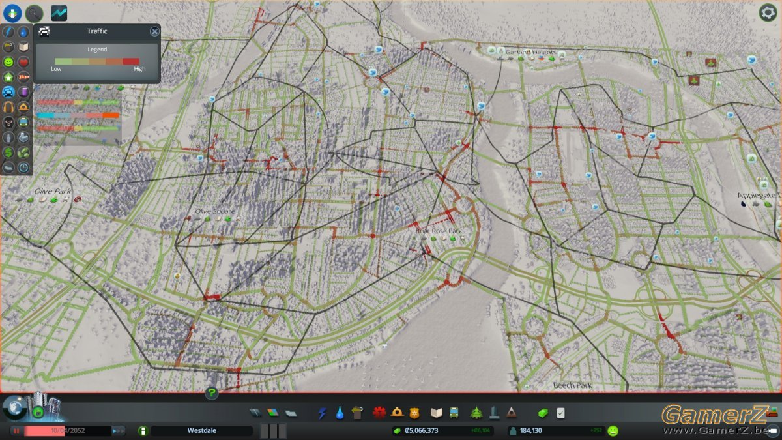This screenshot has height=440, width=782.
Task: Click the traffic density legend color bar
Action: (97, 61)
